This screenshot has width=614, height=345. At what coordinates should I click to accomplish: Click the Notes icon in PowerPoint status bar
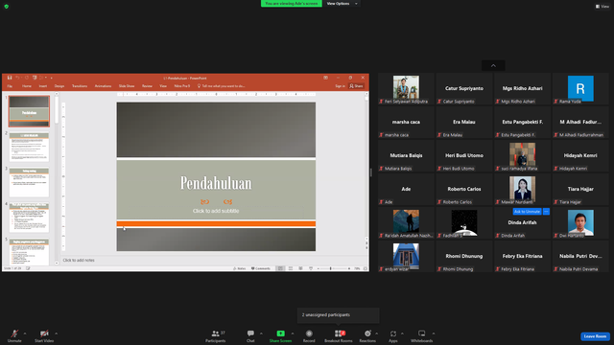pos(239,268)
